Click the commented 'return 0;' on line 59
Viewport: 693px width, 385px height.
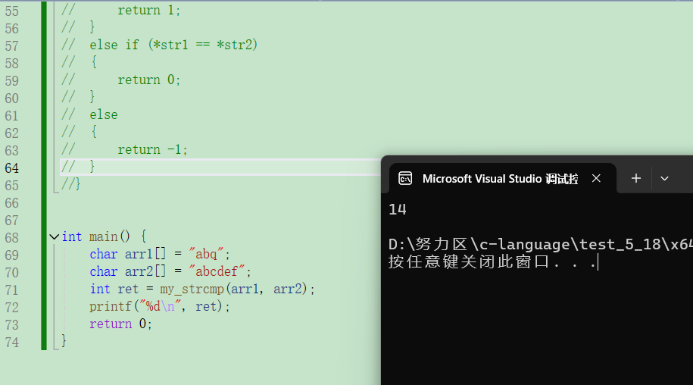tap(149, 80)
